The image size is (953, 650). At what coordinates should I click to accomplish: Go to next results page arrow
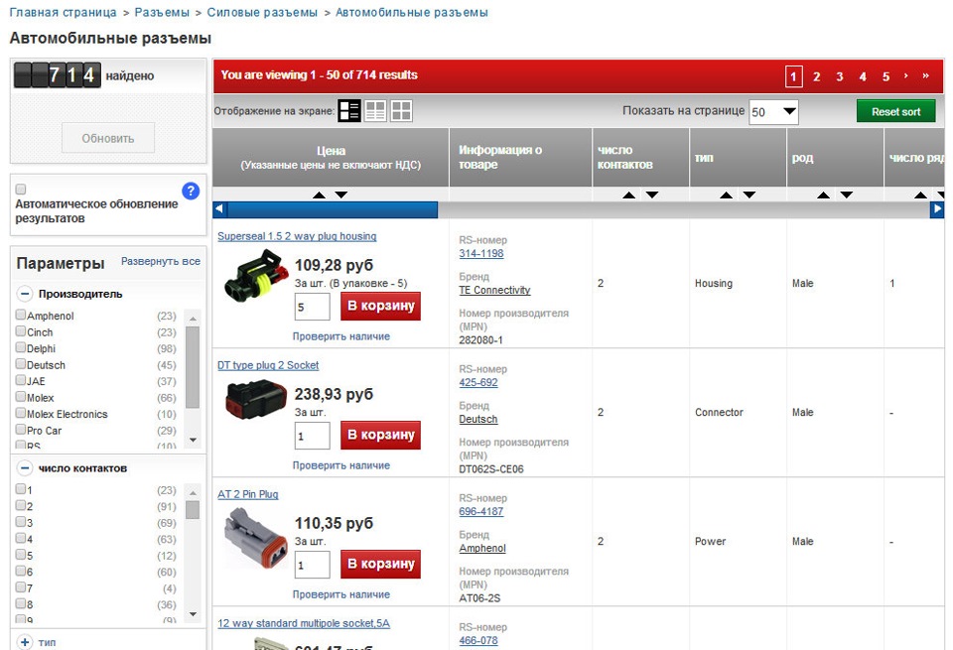(x=905, y=76)
